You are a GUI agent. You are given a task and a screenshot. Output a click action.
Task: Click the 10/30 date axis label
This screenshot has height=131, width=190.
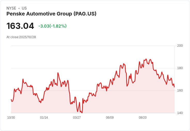[11, 118]
